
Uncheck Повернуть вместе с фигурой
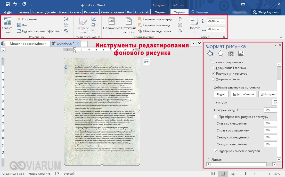point(216,151)
